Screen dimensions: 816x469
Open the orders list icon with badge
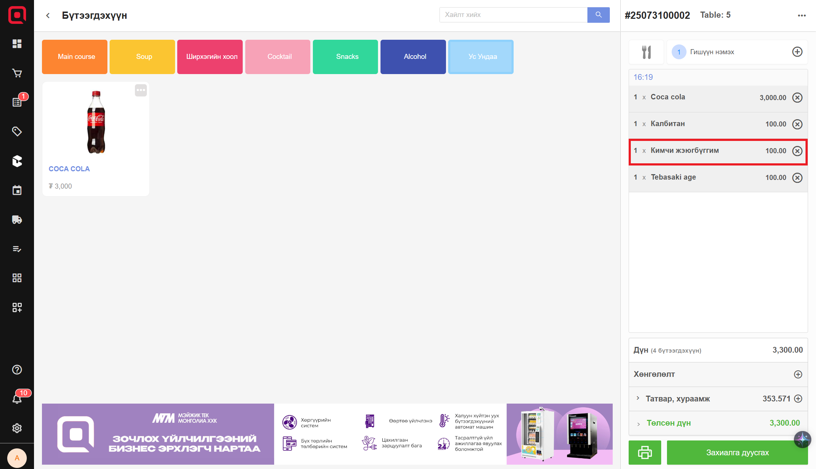click(x=17, y=102)
